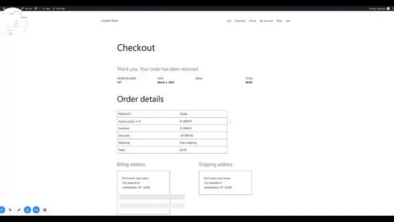The height and width of the screenshot is (222, 394).
Task: Click the order number 137 value
Action: click(x=119, y=82)
